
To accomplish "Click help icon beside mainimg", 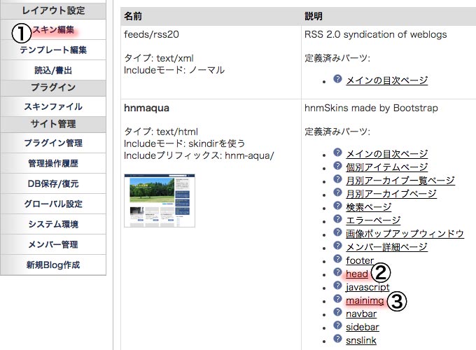I will [337, 299].
